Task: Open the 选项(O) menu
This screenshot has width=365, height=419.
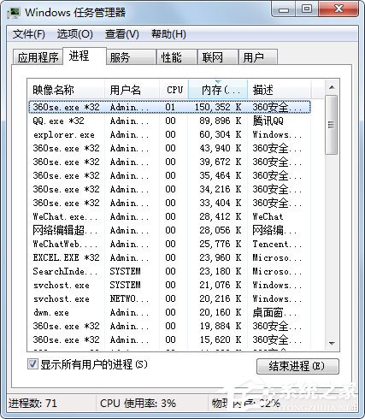Action: [x=75, y=34]
